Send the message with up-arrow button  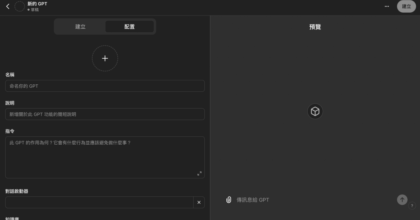tap(402, 200)
